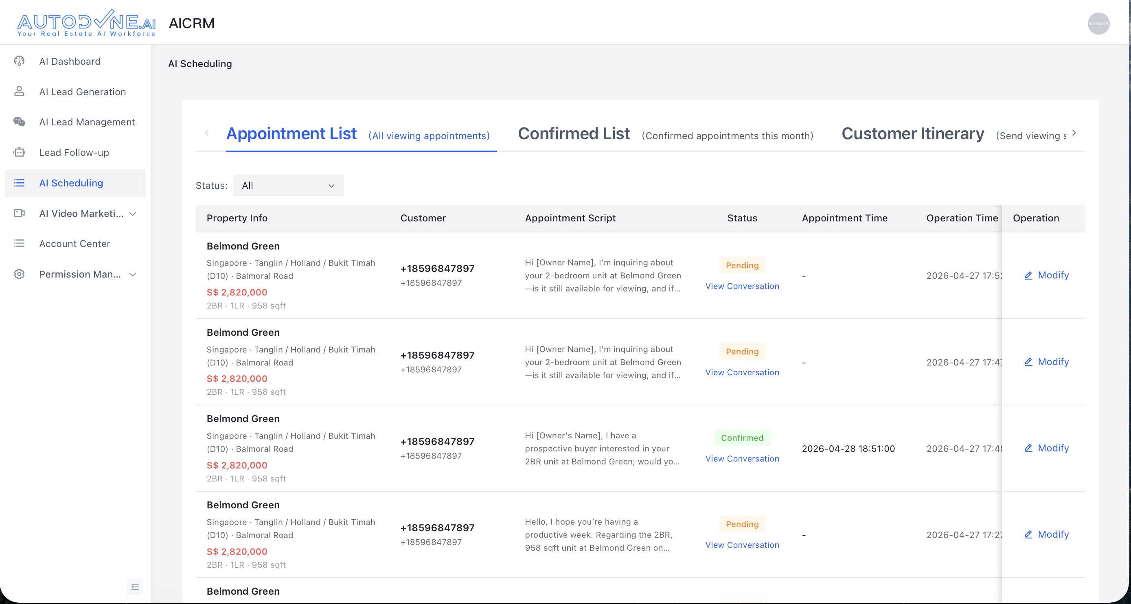Go to AI Lead Generation
1131x604 pixels.
pyautogui.click(x=75, y=91)
